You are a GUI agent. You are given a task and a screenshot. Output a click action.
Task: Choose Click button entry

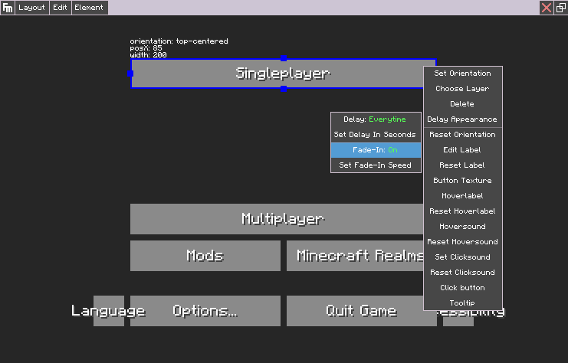coord(462,288)
